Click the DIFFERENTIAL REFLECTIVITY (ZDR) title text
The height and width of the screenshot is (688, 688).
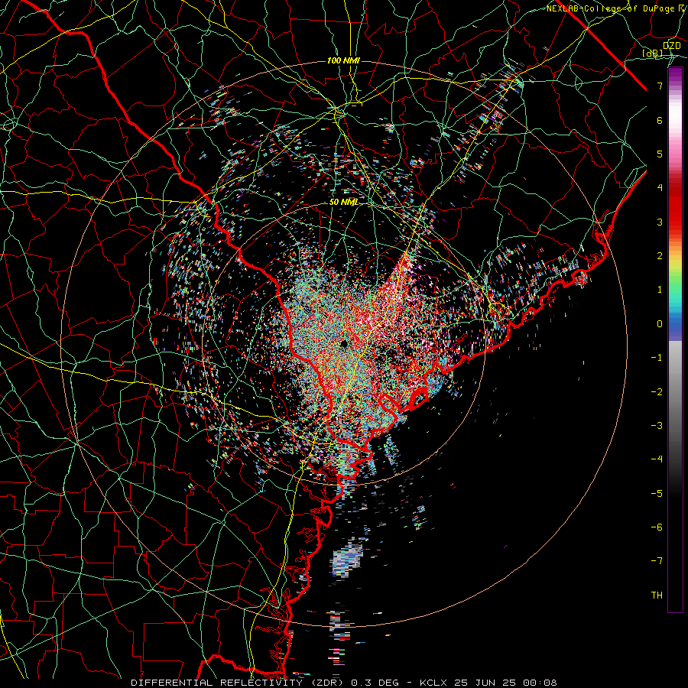point(239,683)
